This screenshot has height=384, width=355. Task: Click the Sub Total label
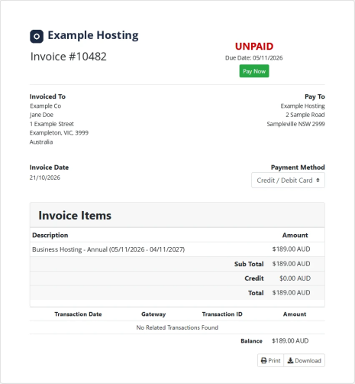[249, 264]
